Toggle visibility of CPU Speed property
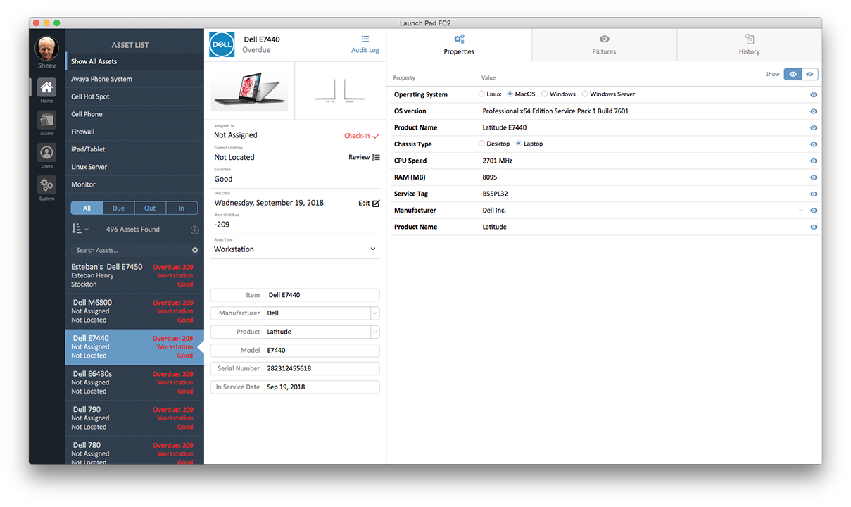 (814, 161)
